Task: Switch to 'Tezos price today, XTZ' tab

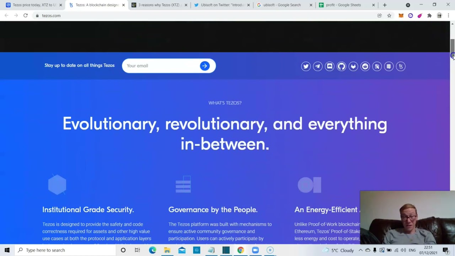Action: (x=34, y=5)
